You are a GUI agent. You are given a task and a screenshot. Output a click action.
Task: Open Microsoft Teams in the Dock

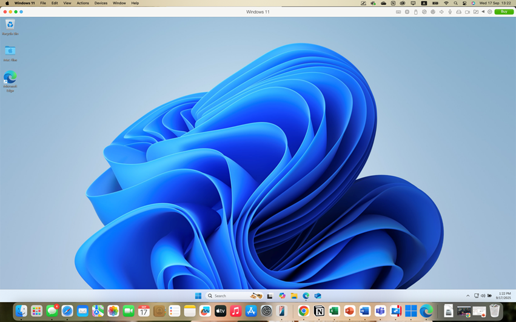click(380, 310)
